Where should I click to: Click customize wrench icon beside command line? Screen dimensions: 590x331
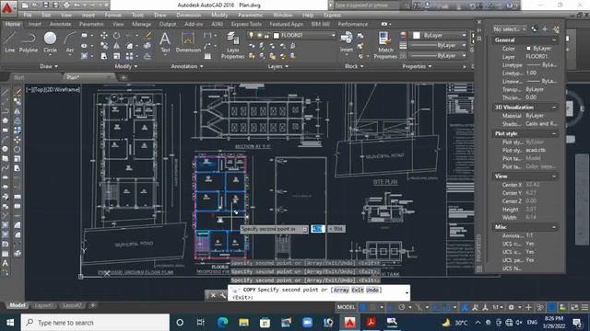click(223, 295)
